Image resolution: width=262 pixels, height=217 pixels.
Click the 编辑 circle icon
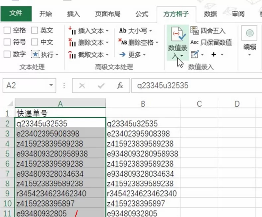pos(249,33)
